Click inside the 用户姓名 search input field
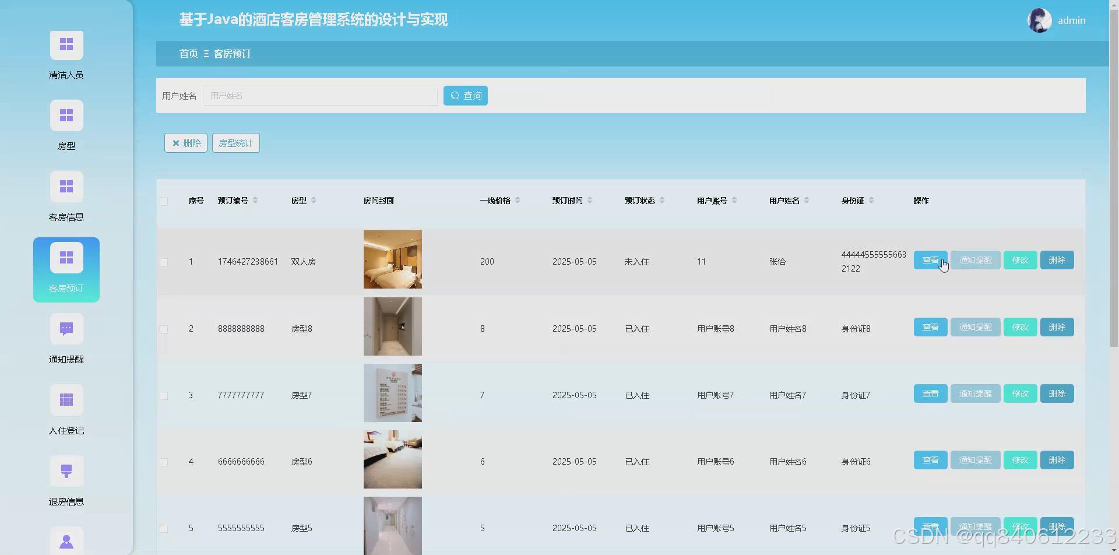This screenshot has height=555, width=1119. coord(320,96)
